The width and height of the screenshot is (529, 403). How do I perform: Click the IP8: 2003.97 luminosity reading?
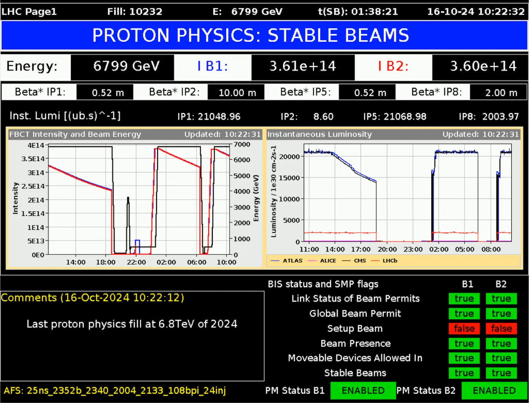click(x=489, y=117)
